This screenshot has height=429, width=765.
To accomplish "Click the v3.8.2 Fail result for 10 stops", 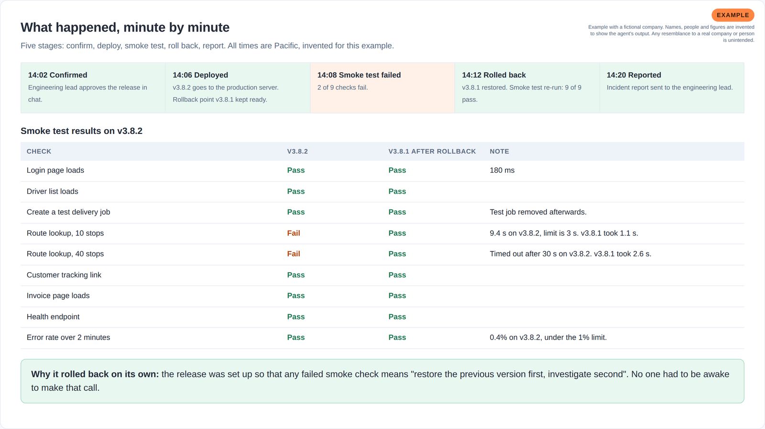I will pos(294,233).
